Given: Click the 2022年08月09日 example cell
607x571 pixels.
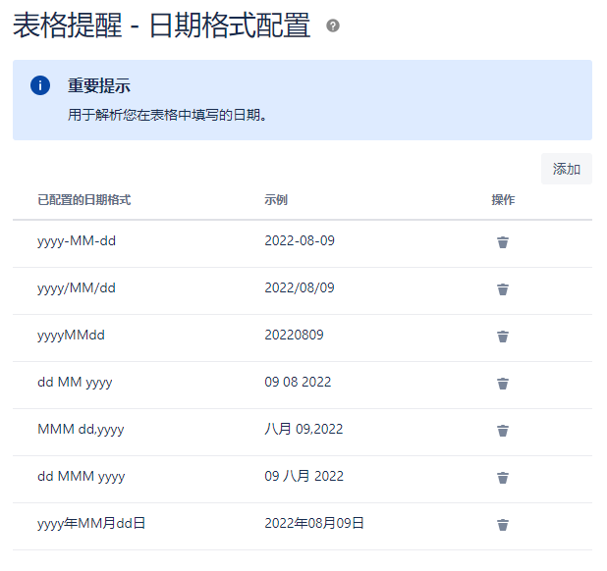Looking at the screenshot, I should click(x=314, y=523).
